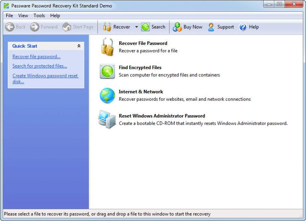Open the Tools menu
The image size is (306, 221).
[x=39, y=15]
